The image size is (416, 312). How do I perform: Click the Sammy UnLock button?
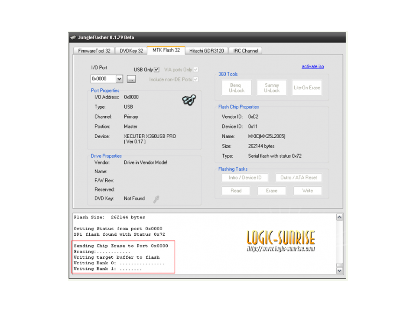click(272, 88)
